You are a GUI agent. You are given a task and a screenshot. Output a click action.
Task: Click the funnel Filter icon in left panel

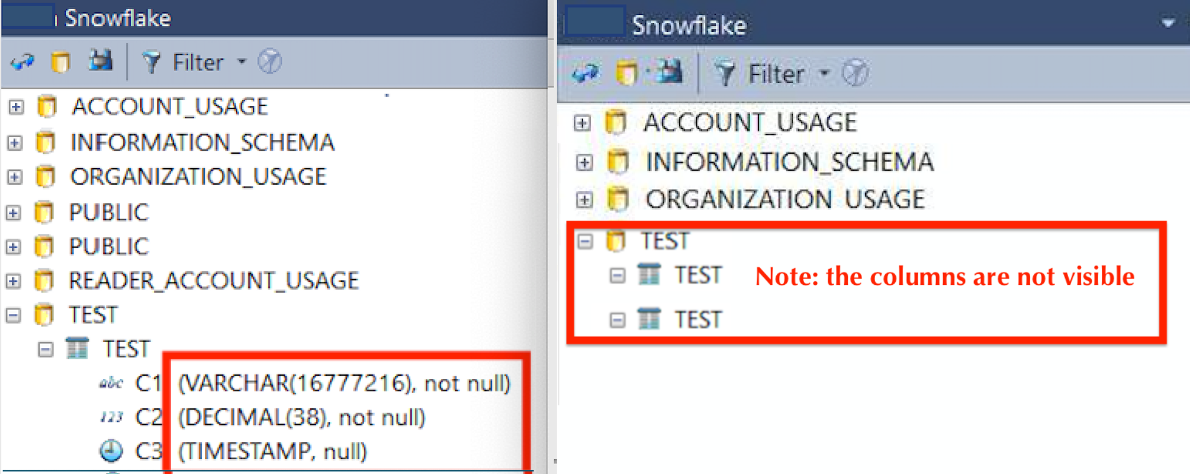152,61
